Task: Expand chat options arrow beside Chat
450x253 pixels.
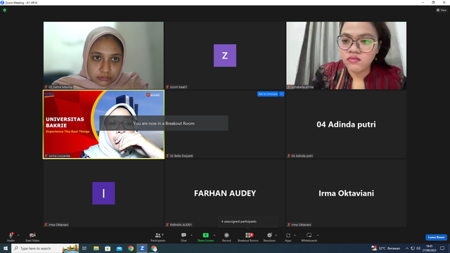Action: (191, 235)
